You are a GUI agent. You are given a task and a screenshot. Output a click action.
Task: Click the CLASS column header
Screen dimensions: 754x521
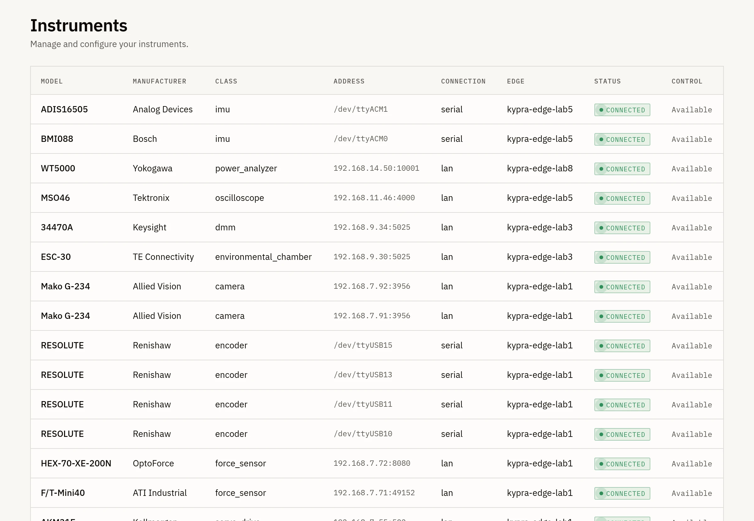[226, 81]
